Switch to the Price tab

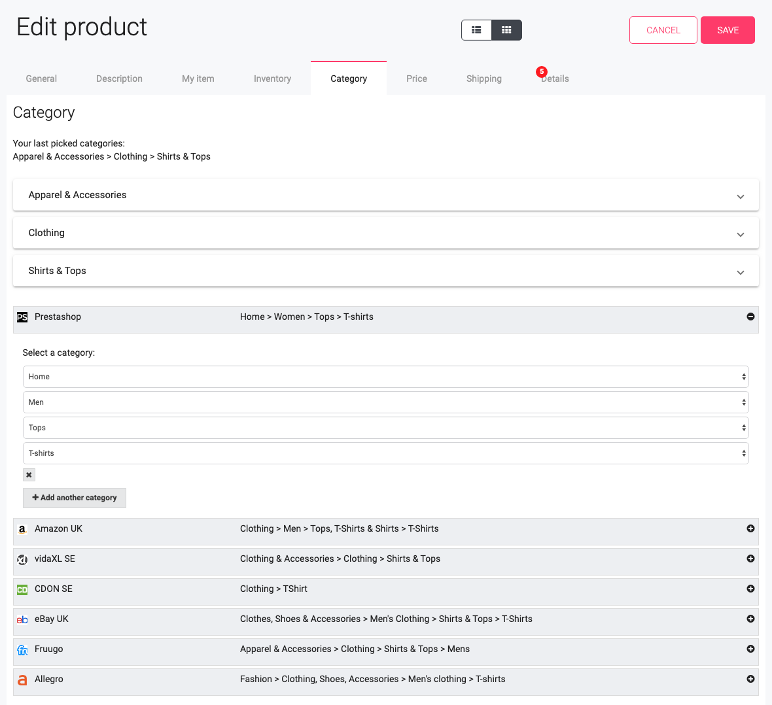click(417, 78)
